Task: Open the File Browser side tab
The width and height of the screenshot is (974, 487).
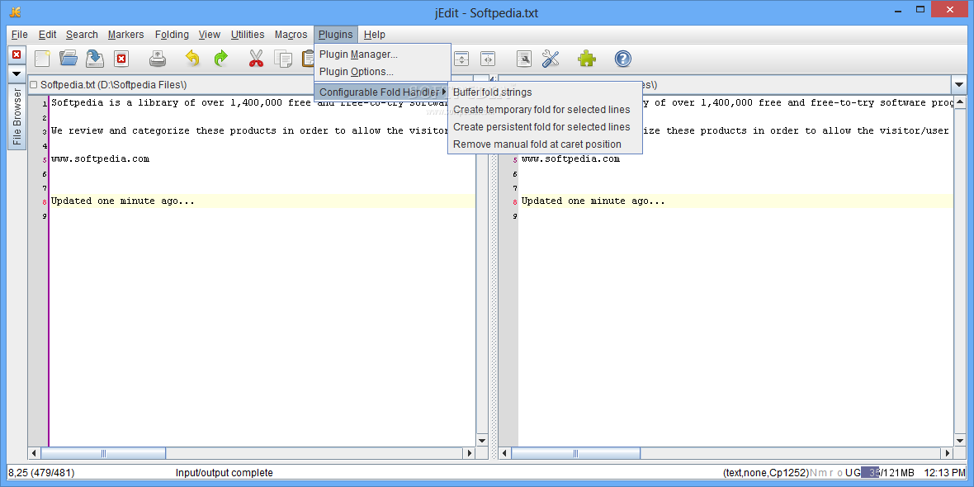Action: tap(17, 116)
